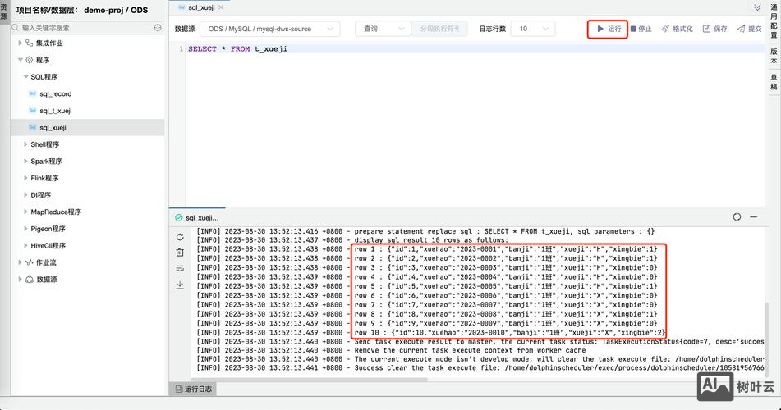The height and width of the screenshot is (410, 781).
Task: Open the 运行日志 bottom tab
Action: point(194,389)
